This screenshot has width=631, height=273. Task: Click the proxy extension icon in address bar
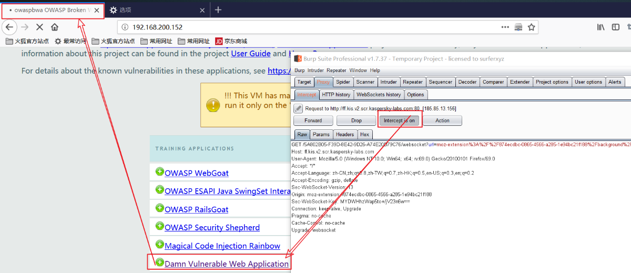519,27
